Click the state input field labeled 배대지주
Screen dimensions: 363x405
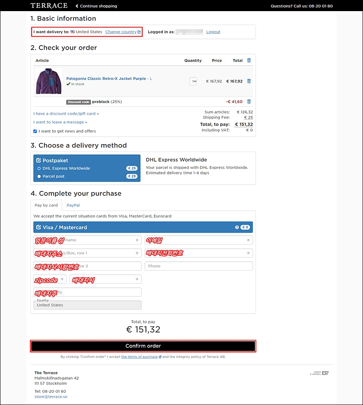88,292
